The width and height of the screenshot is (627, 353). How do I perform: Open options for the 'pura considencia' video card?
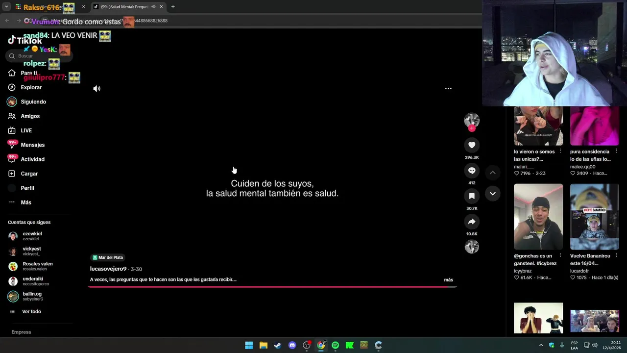[x=616, y=151]
